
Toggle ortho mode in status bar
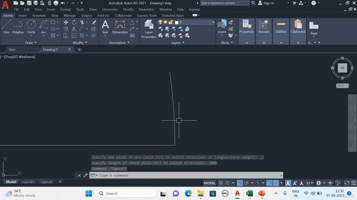point(239,183)
